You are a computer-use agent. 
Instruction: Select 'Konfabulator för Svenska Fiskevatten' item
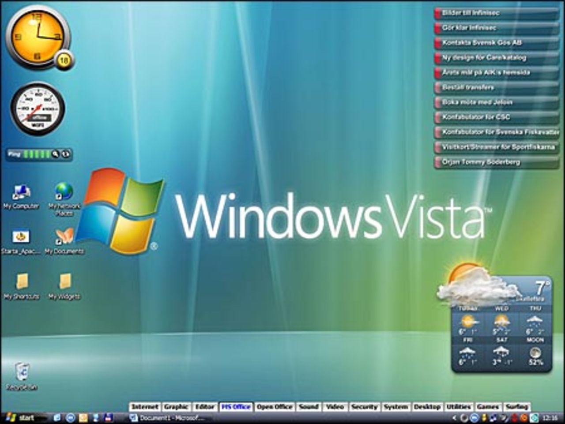point(497,132)
